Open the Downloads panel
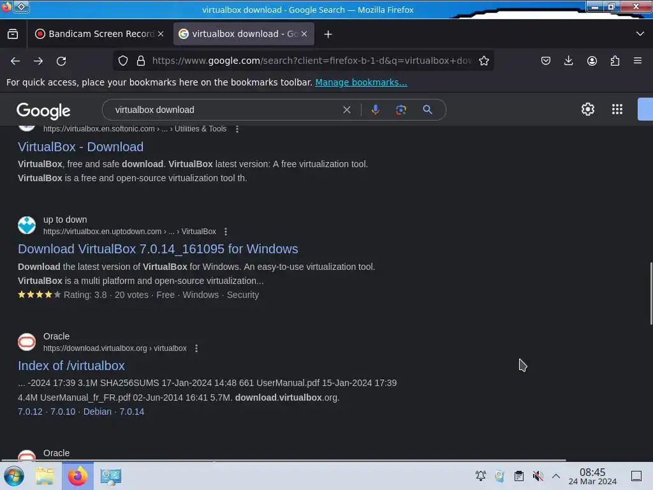 (568, 61)
